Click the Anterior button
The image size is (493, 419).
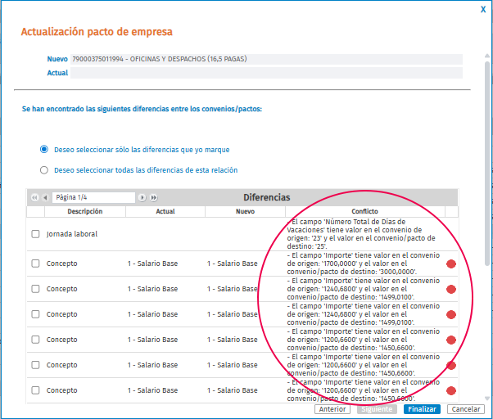point(332,409)
